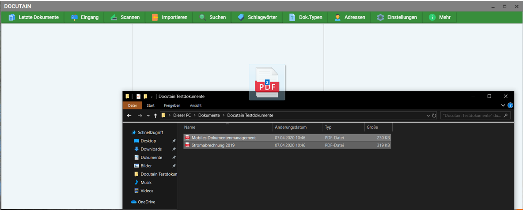
Task: Open recent locations dropdown in Explorer
Action: [x=148, y=116]
